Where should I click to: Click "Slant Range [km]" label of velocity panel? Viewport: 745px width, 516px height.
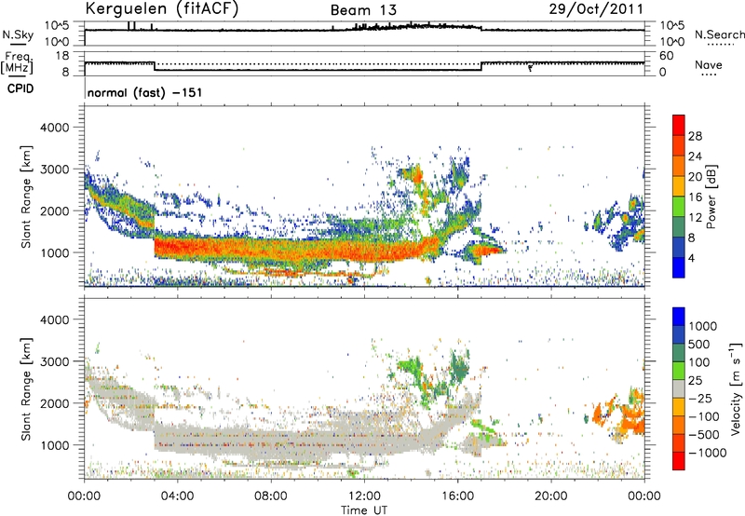pyautogui.click(x=26, y=389)
